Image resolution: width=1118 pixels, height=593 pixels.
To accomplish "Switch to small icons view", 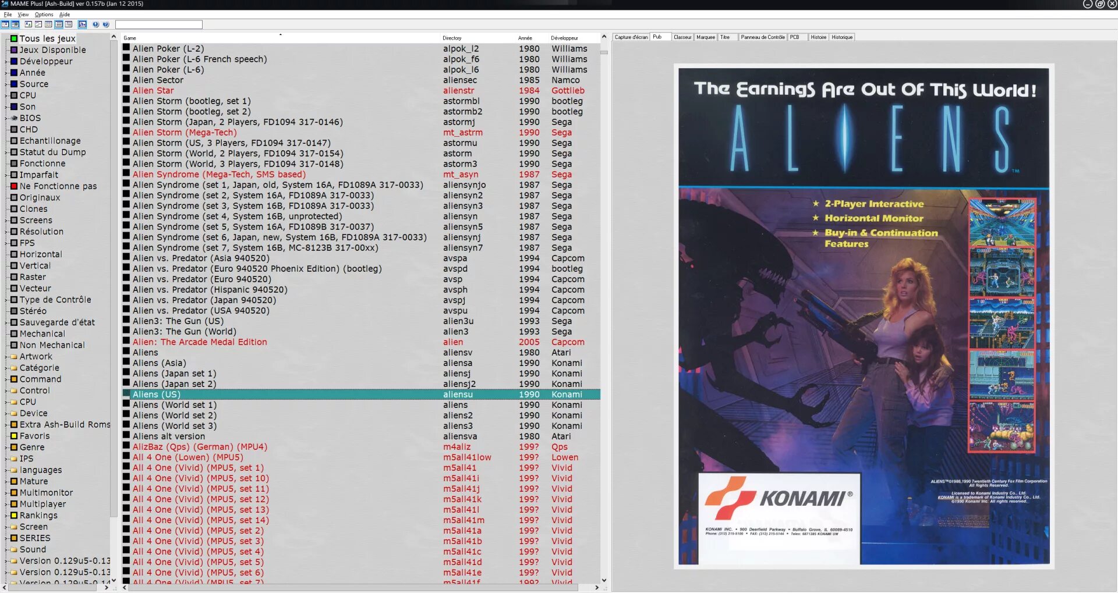I will coord(38,24).
